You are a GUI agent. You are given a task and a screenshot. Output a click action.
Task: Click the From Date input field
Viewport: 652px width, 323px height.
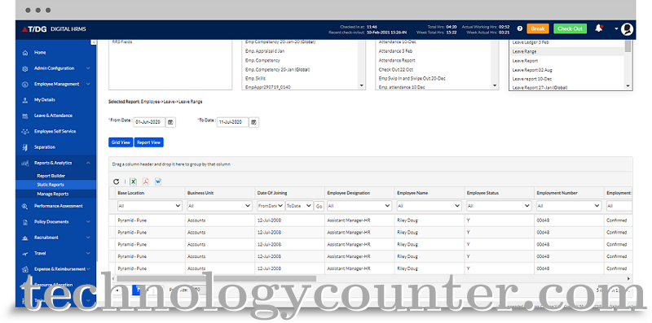[x=150, y=122]
